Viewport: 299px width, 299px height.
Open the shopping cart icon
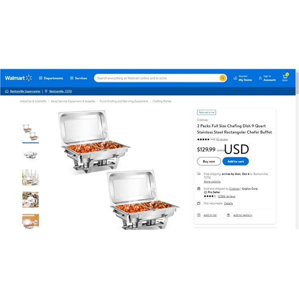[285, 77]
